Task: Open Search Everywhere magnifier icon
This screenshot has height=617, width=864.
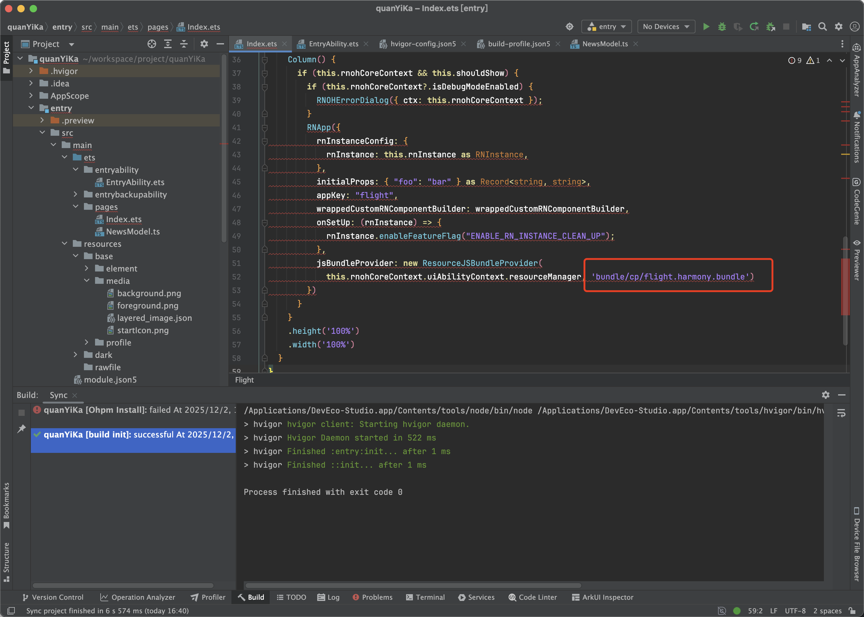Action: tap(822, 27)
